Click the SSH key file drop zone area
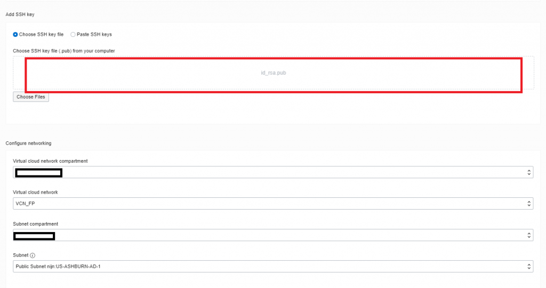Screen dimensions: 546x288 [x=274, y=73]
